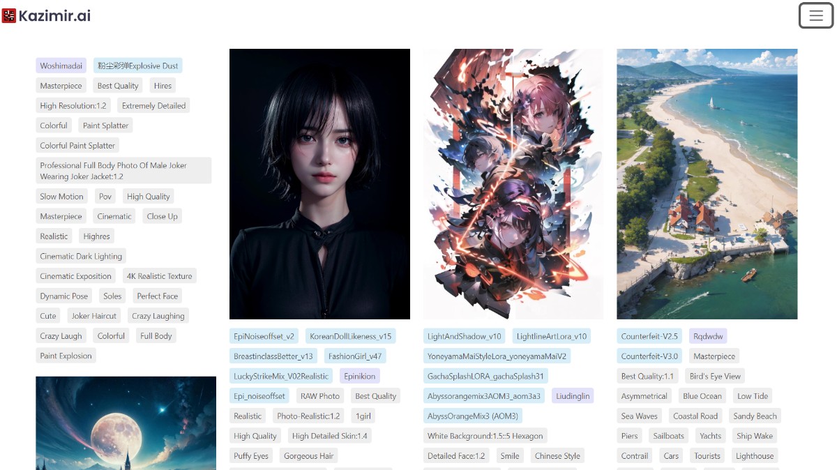
Task: Select the Gorgeous Hair tag
Action: [x=309, y=456]
